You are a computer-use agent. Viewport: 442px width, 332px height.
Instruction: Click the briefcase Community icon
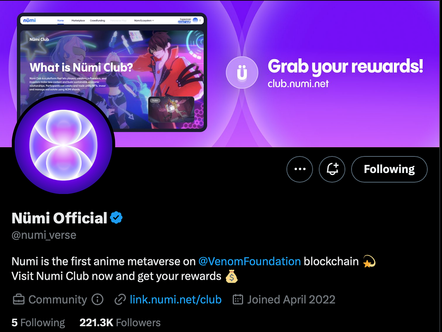tap(18, 300)
